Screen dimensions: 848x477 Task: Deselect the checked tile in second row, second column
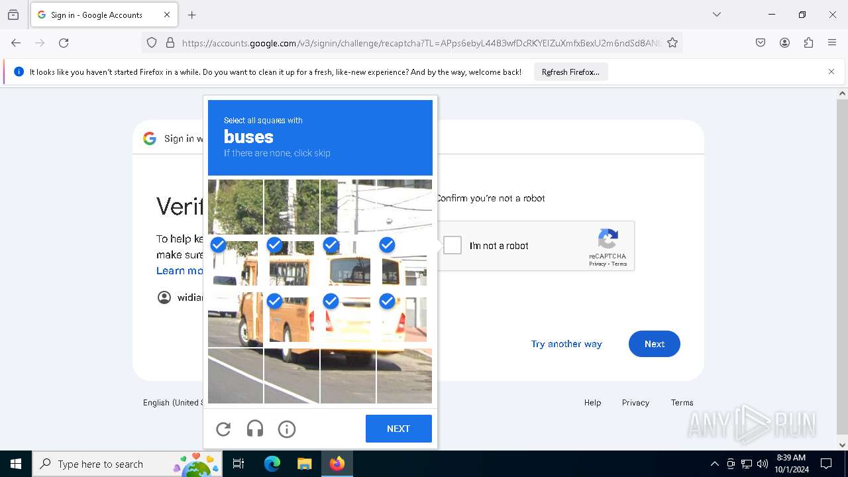291,263
